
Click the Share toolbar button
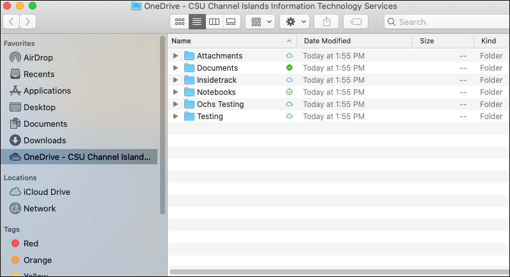pyautogui.click(x=326, y=22)
